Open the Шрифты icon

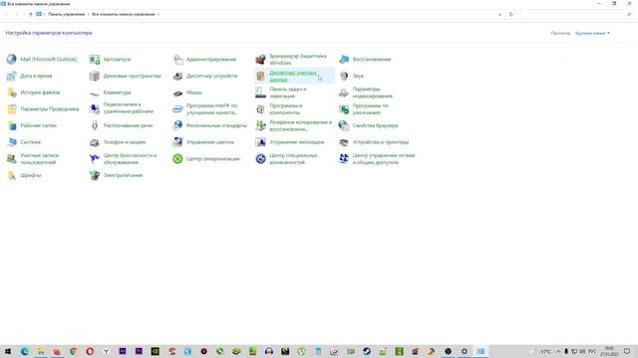click(11, 176)
